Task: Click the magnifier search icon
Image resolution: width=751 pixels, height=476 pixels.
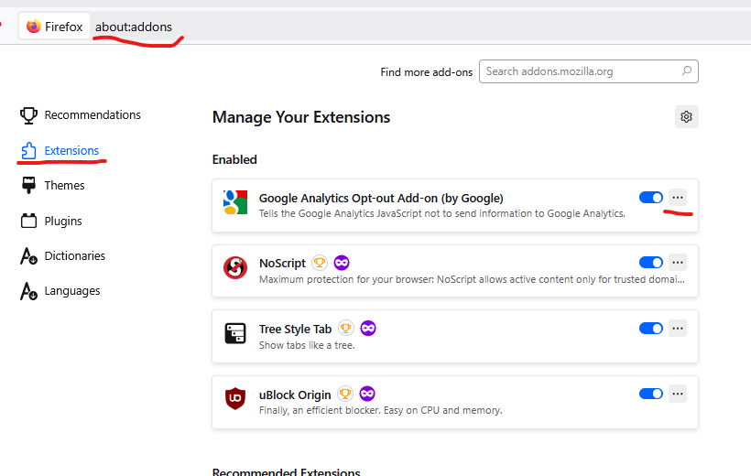Action: pos(686,70)
